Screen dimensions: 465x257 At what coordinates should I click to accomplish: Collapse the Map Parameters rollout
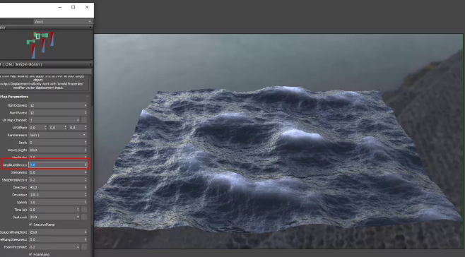pos(87,97)
